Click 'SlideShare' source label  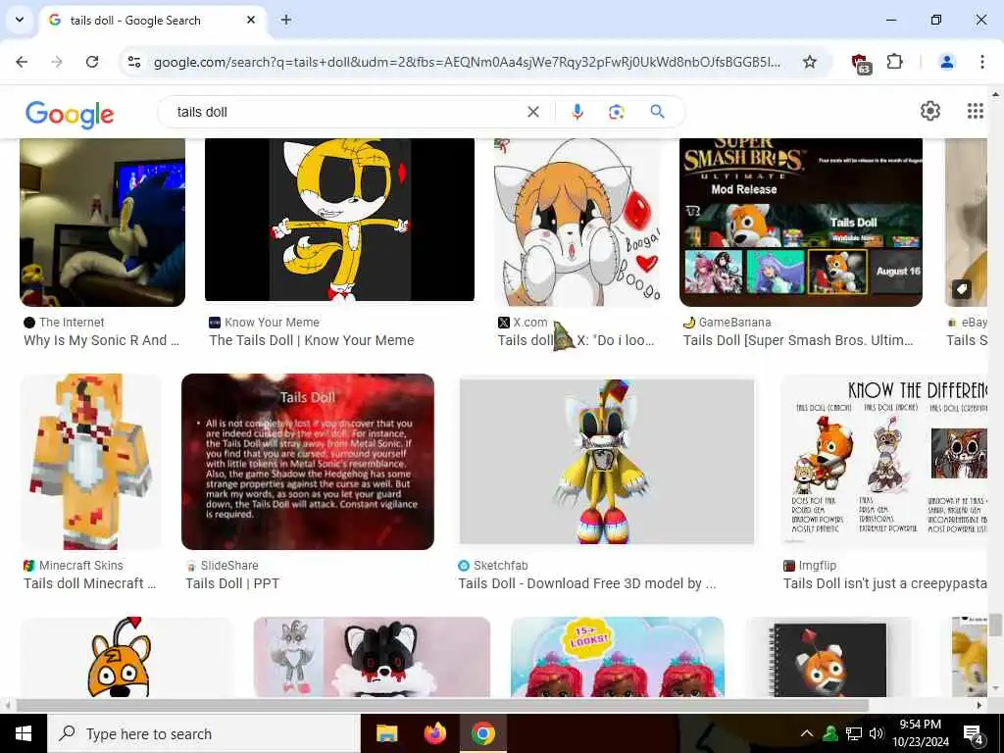click(x=229, y=566)
